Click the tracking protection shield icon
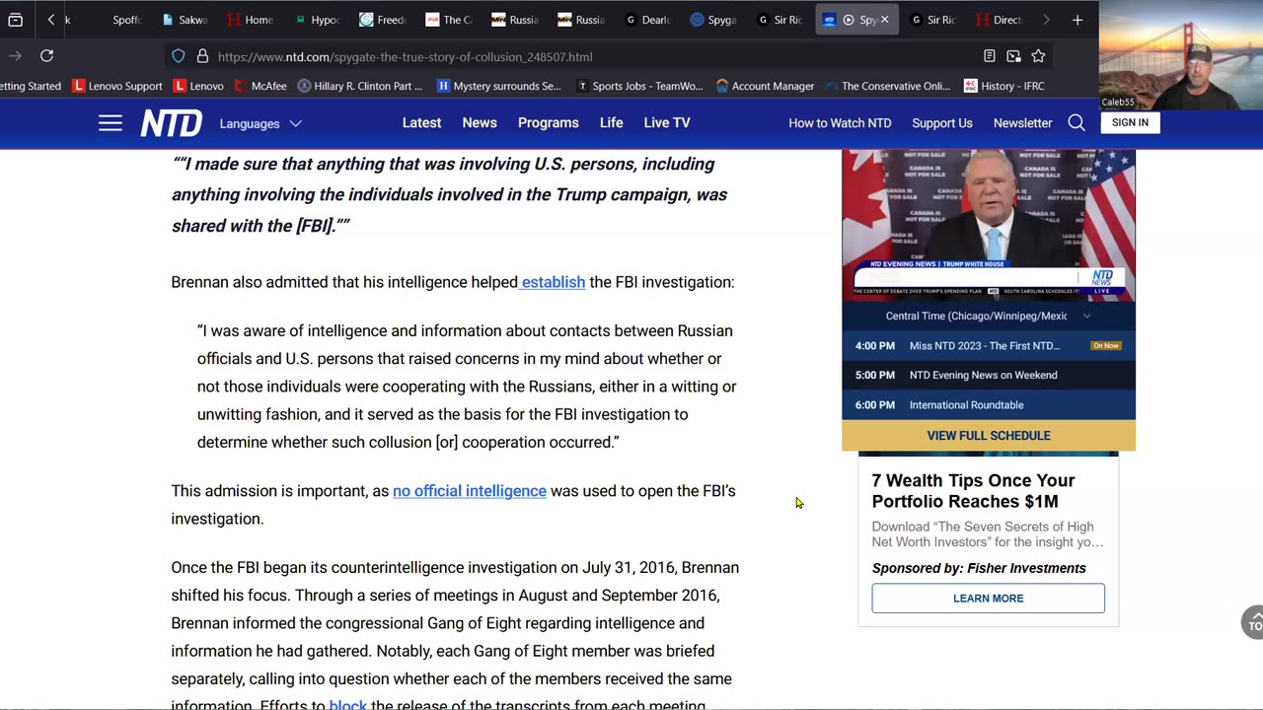1263x710 pixels. tap(179, 56)
